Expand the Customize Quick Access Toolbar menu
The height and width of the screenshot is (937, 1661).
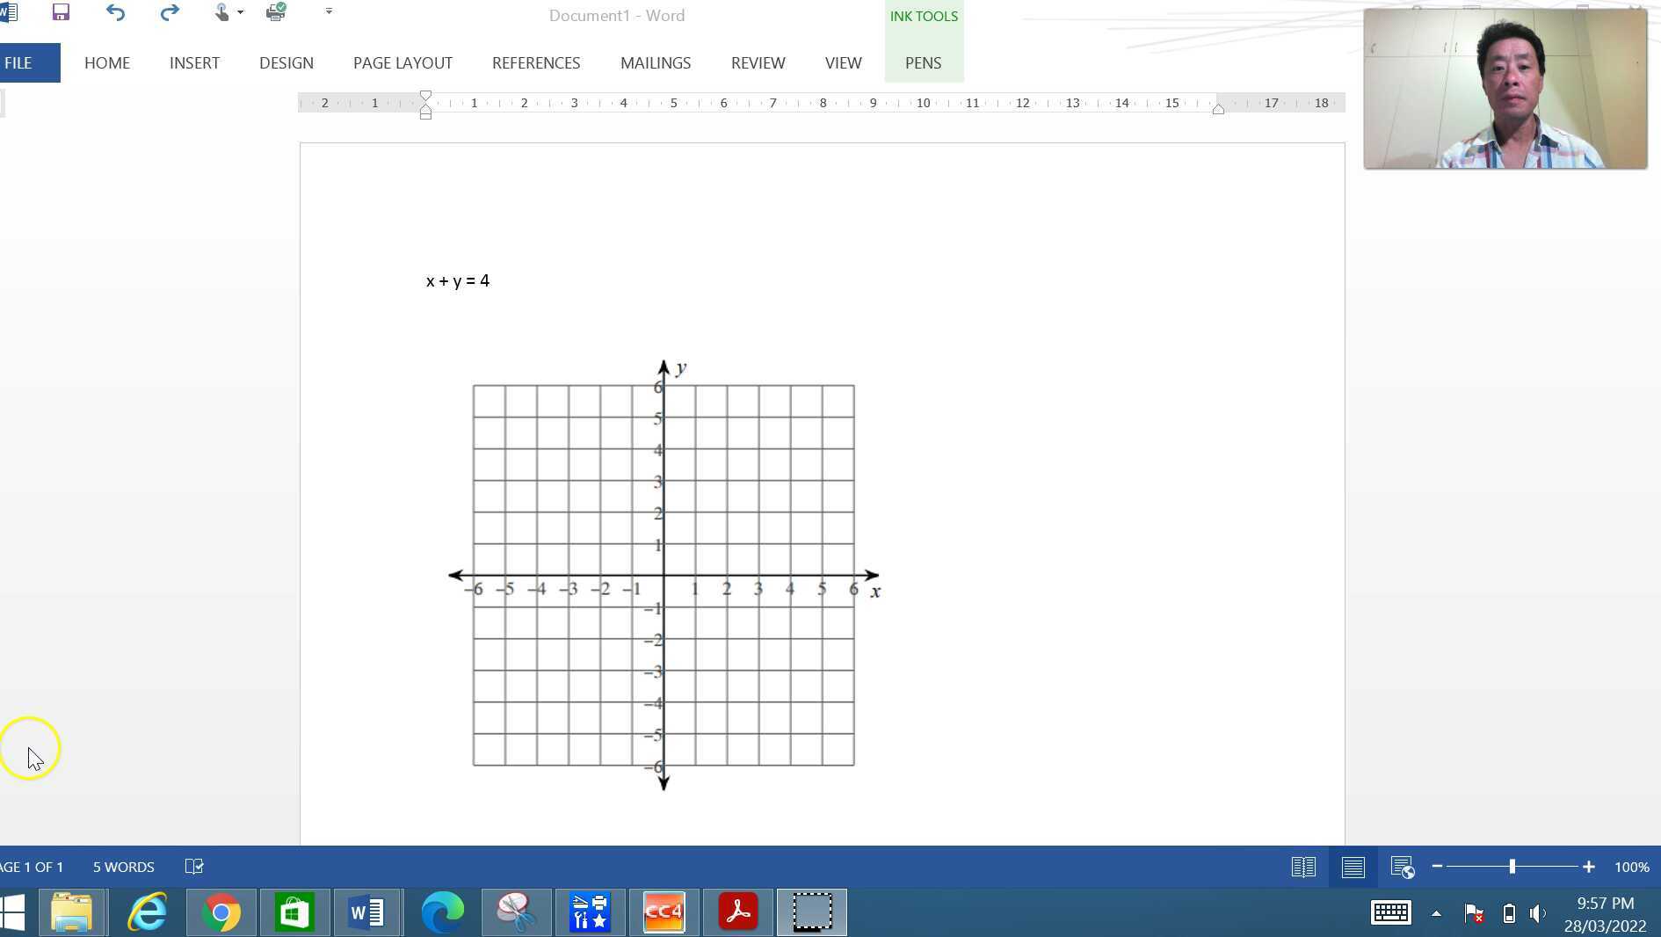329,12
